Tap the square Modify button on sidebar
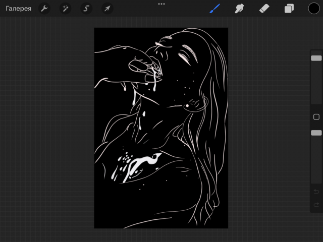 tap(316, 117)
